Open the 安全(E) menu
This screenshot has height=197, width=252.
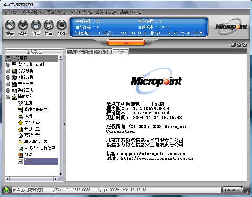click(x=11, y=12)
